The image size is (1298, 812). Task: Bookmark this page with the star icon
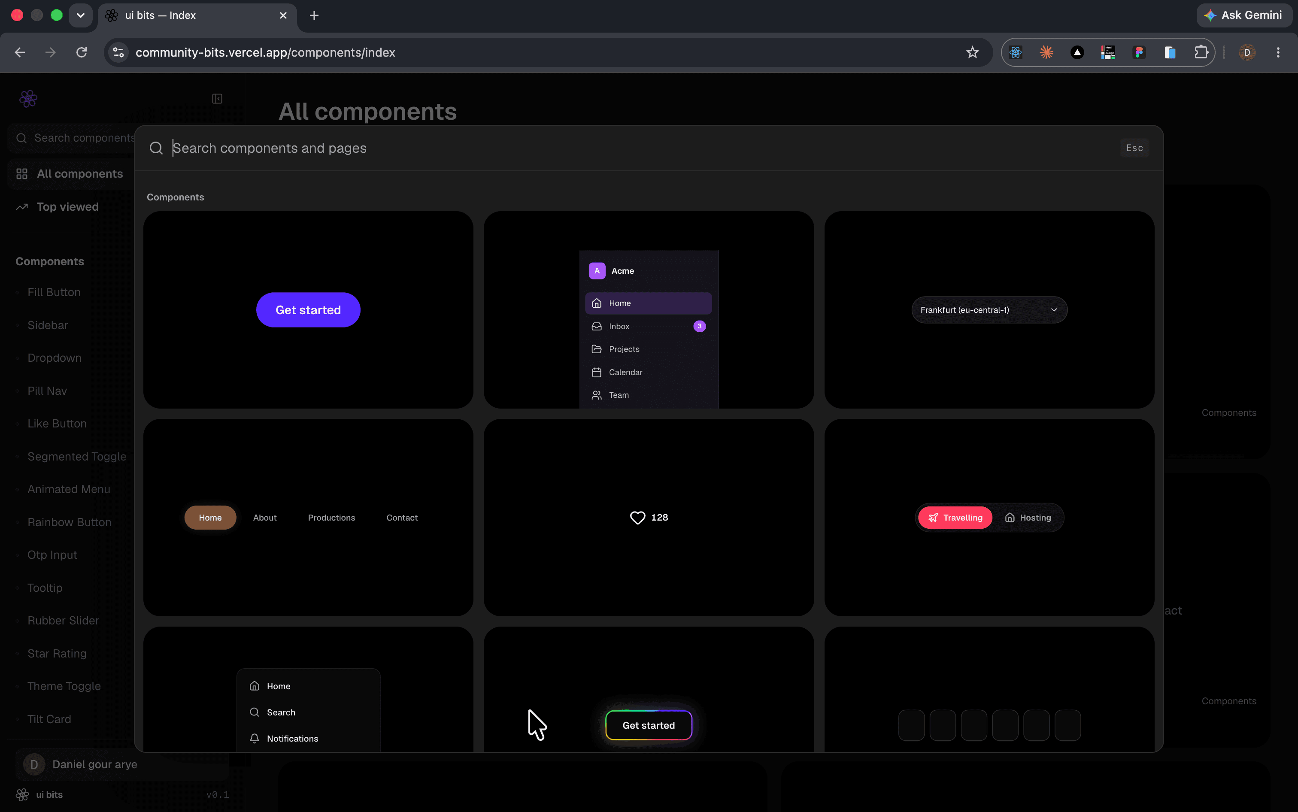(x=972, y=52)
